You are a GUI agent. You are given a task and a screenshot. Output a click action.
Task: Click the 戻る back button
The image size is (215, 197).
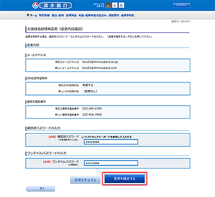point(40,188)
